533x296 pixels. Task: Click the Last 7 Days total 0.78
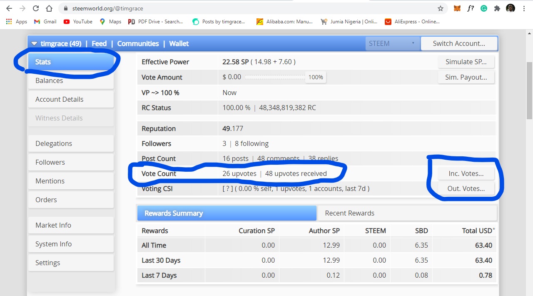[x=486, y=275]
